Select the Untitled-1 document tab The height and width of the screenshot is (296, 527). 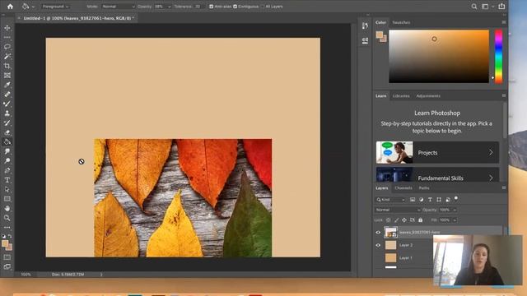click(x=77, y=18)
